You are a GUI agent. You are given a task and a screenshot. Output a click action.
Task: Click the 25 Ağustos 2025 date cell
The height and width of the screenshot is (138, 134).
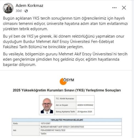tap(85, 112)
